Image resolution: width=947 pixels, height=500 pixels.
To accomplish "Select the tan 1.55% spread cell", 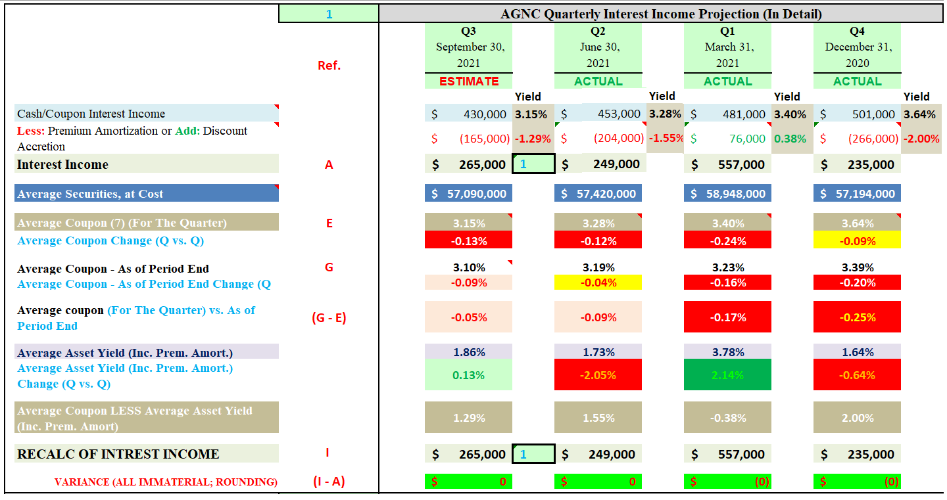I will point(598,418).
